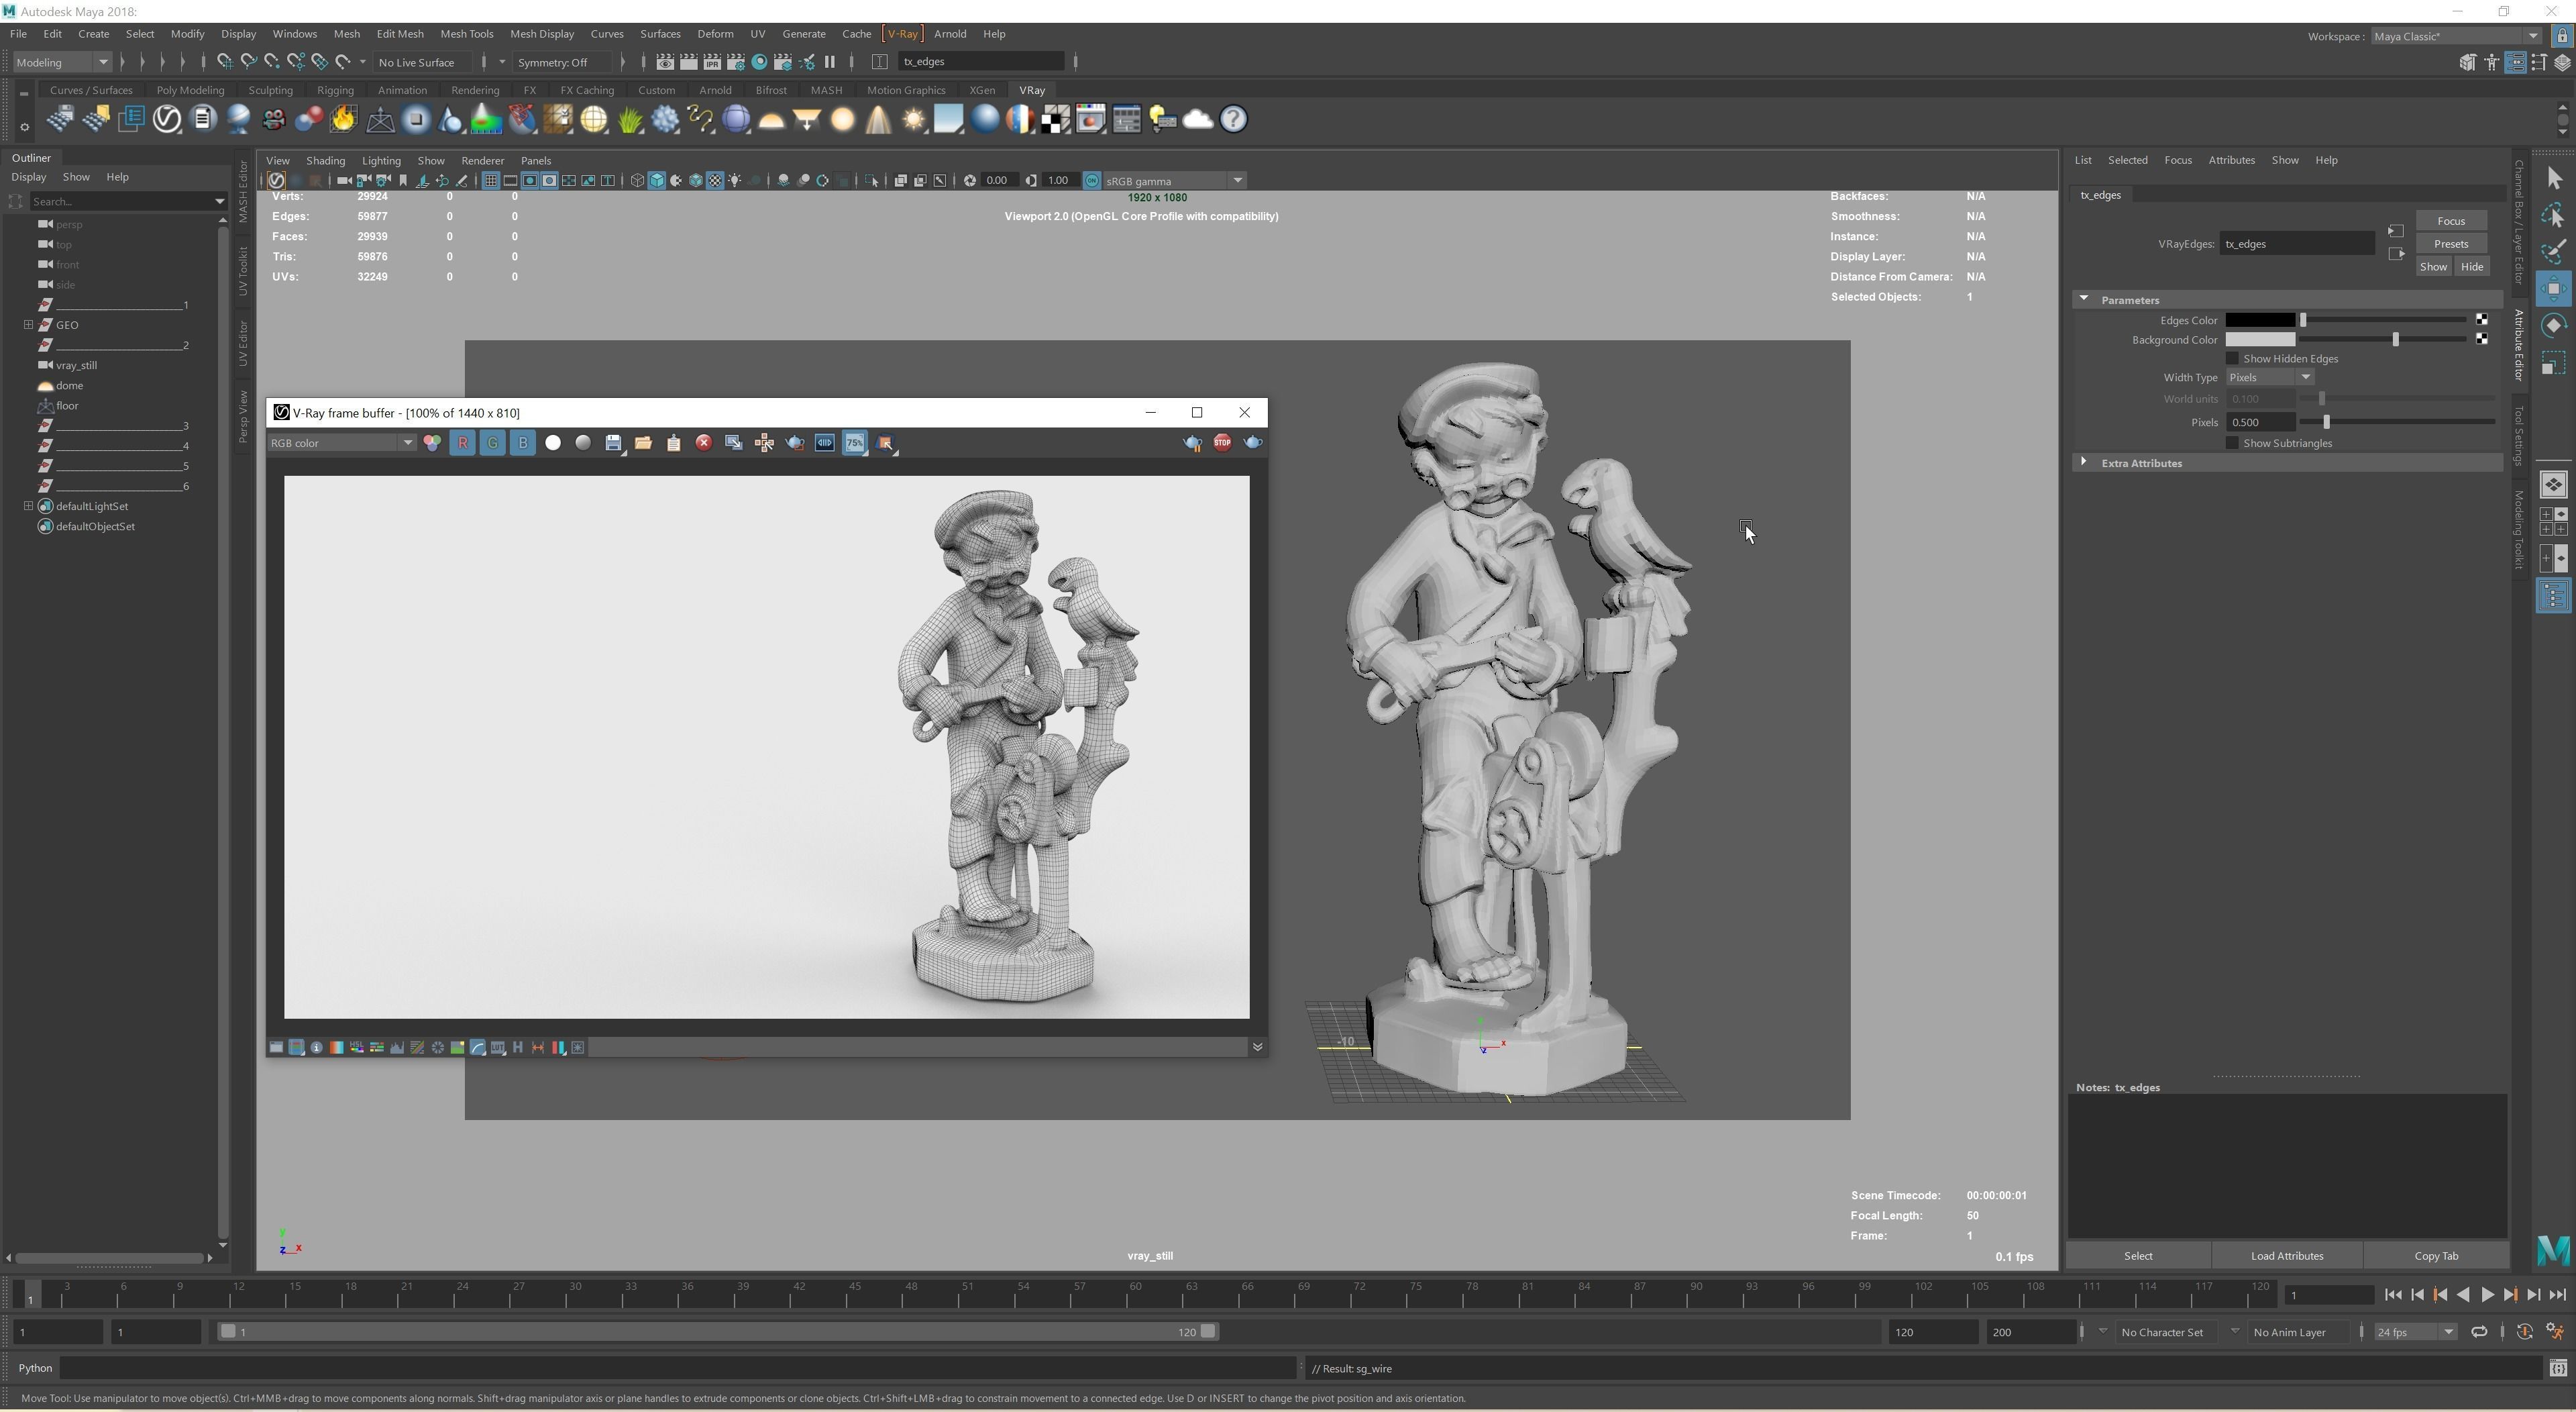This screenshot has height=1412, width=2576.
Task: Click the Hide button in Attribute Editor
Action: click(x=2471, y=267)
